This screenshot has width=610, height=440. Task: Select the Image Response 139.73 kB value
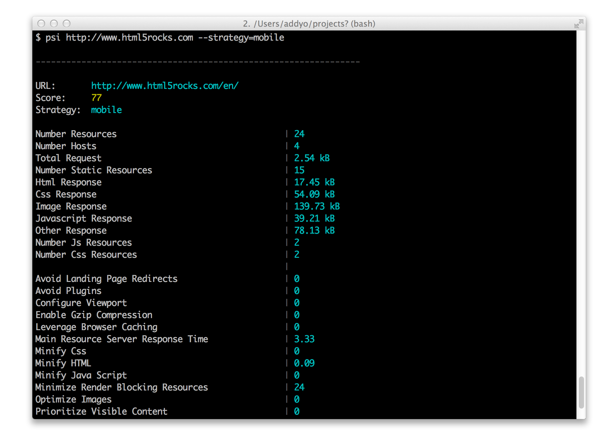coord(316,206)
